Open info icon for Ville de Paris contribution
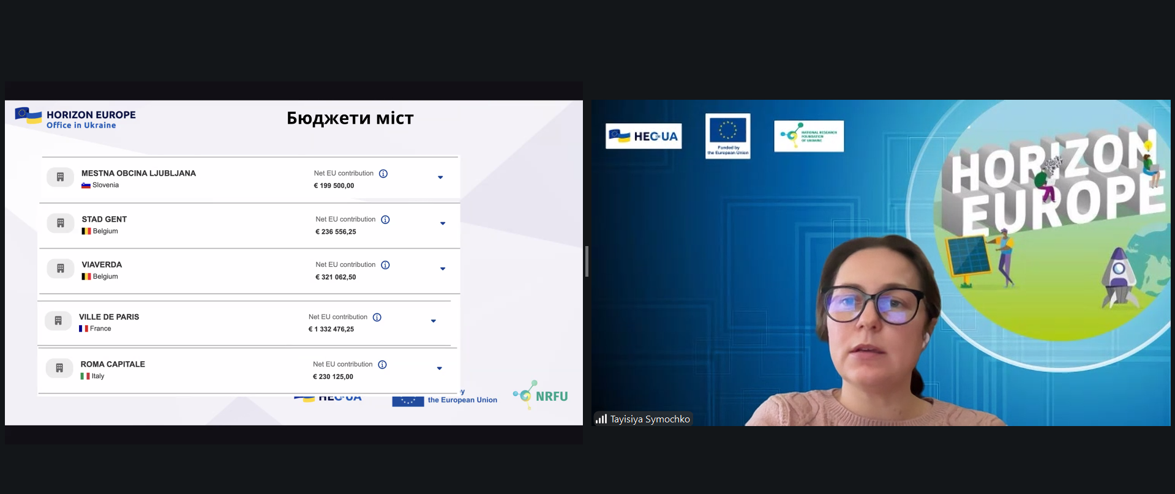Screen dimensions: 1175x494 point(377,317)
